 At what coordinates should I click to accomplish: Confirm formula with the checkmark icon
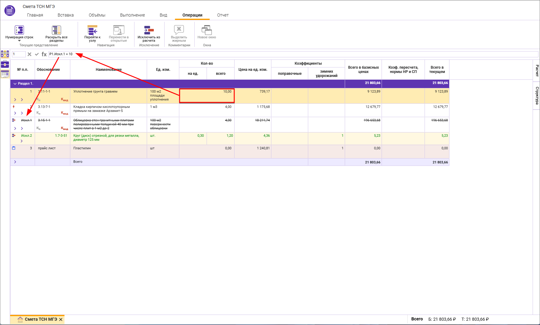coord(37,54)
